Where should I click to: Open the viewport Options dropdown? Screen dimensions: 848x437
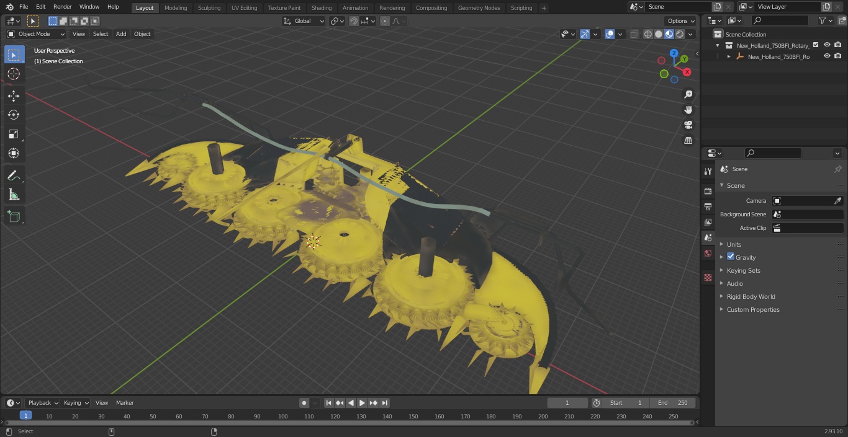click(x=681, y=21)
